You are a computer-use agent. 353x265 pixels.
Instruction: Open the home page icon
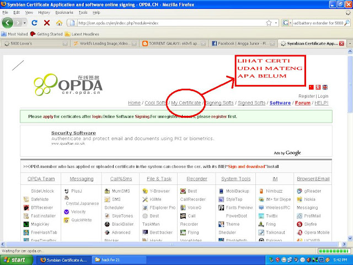[59, 23]
